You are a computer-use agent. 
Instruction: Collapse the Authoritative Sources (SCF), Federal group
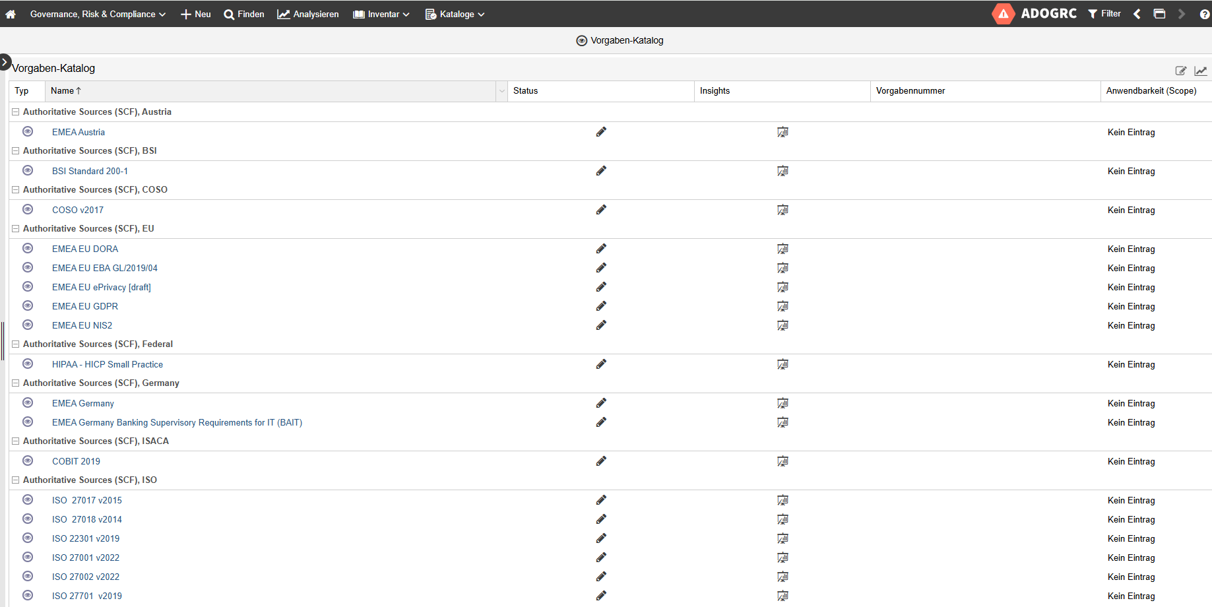[16, 344]
